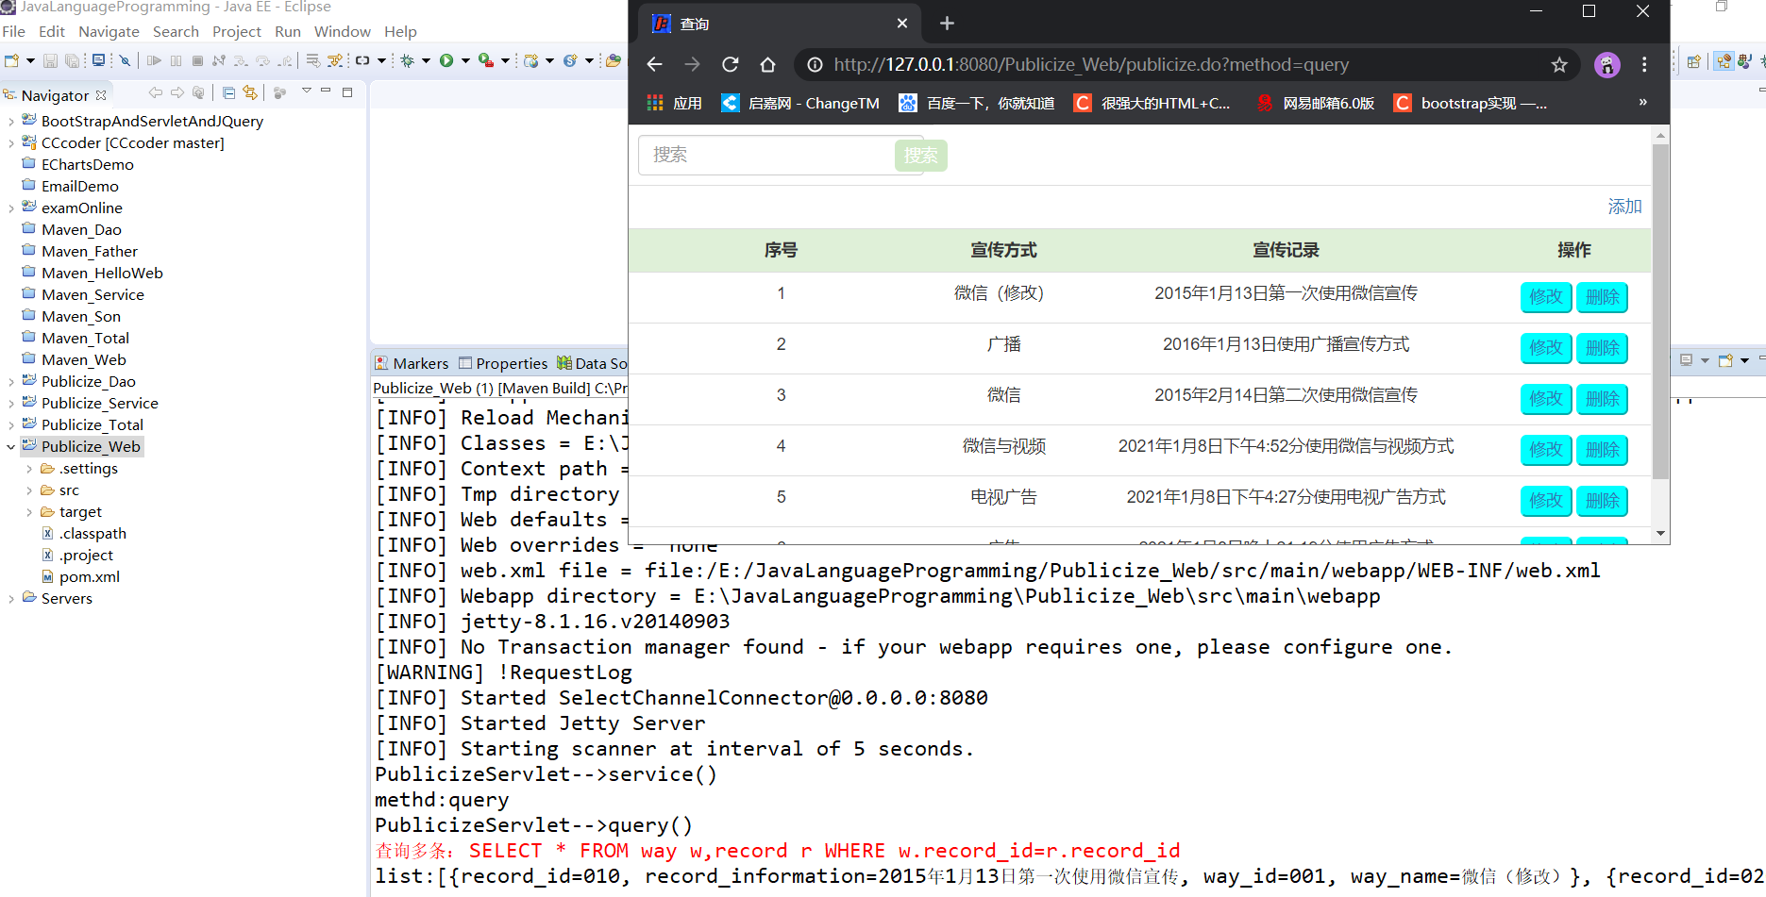This screenshot has height=897, width=1766.
Task: Click 修改 for row 电视广告
Action: 1546,501
